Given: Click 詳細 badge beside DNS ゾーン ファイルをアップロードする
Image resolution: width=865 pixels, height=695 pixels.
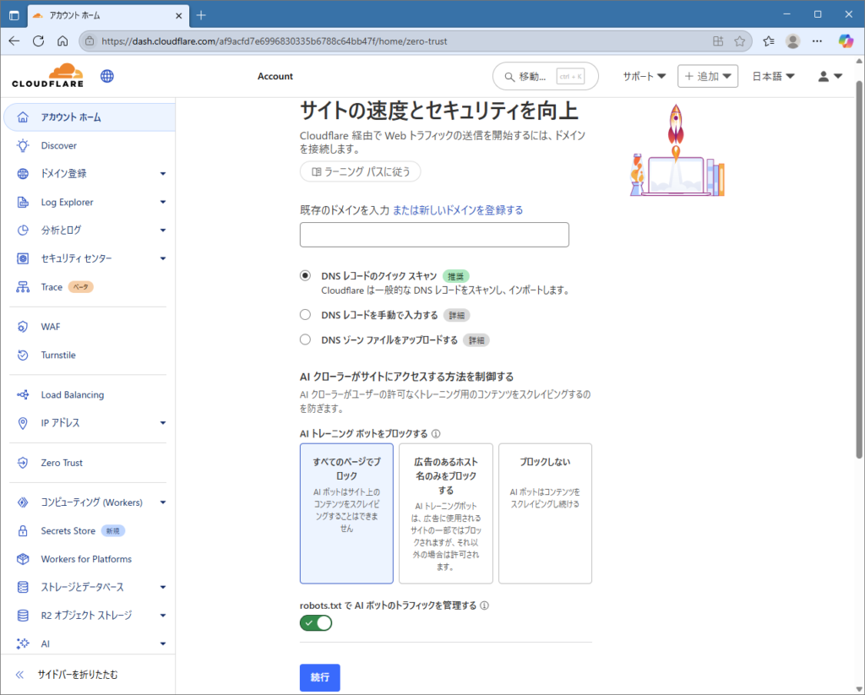Looking at the screenshot, I should (476, 340).
